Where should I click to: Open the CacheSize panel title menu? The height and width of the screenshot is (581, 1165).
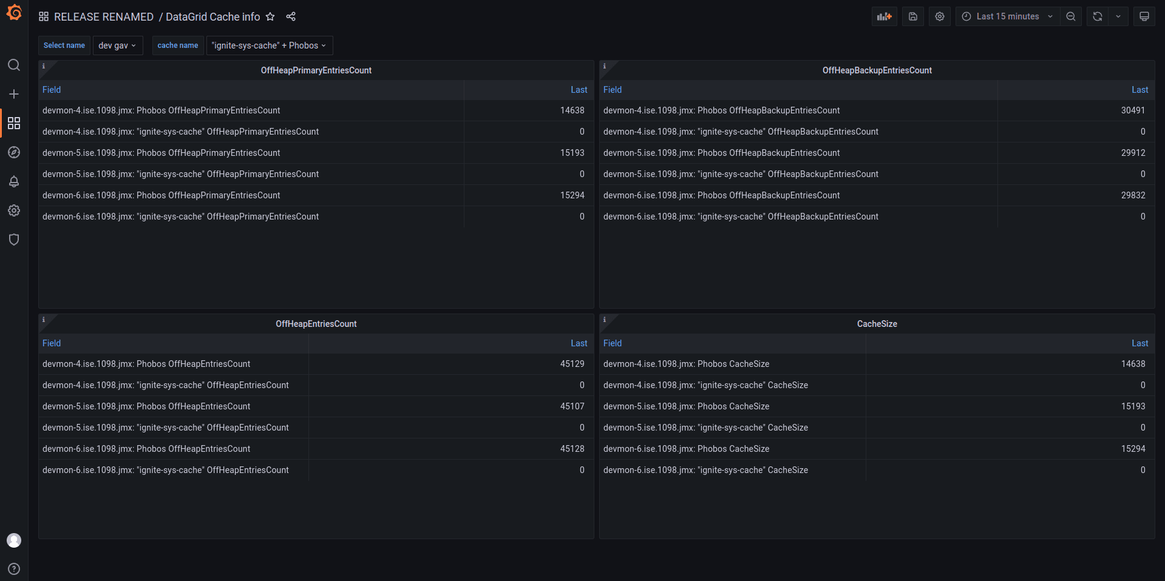pyautogui.click(x=877, y=324)
